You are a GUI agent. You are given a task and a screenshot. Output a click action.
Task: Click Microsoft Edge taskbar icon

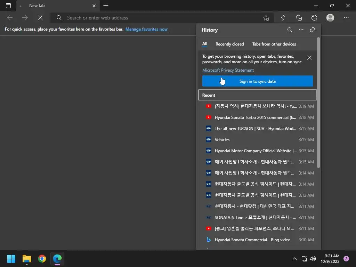coord(57,259)
